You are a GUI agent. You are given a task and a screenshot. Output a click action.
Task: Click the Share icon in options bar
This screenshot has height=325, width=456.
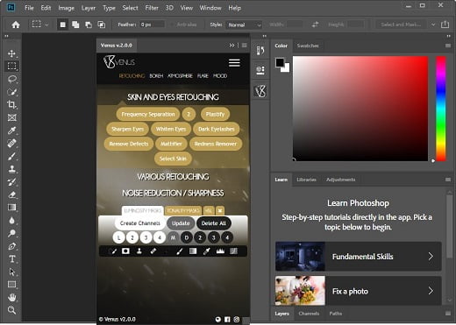[x=445, y=25]
